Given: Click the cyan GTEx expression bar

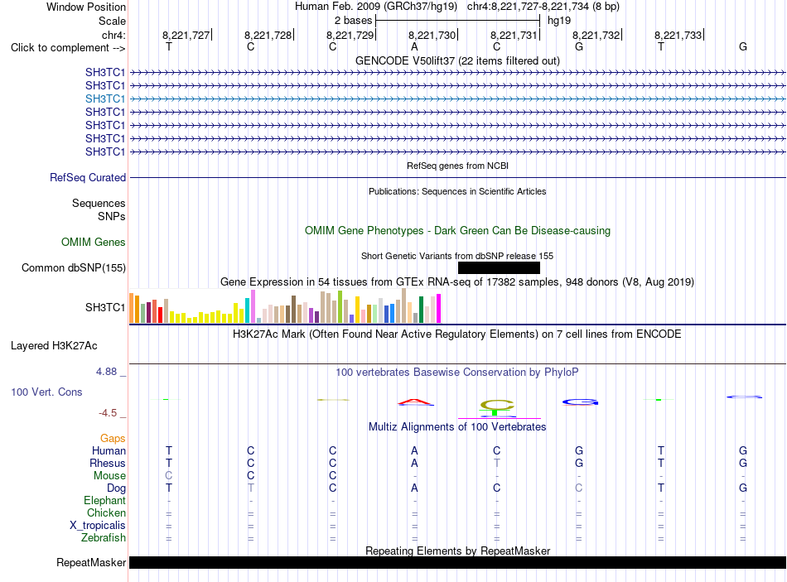Looking at the screenshot, I should click(247, 310).
